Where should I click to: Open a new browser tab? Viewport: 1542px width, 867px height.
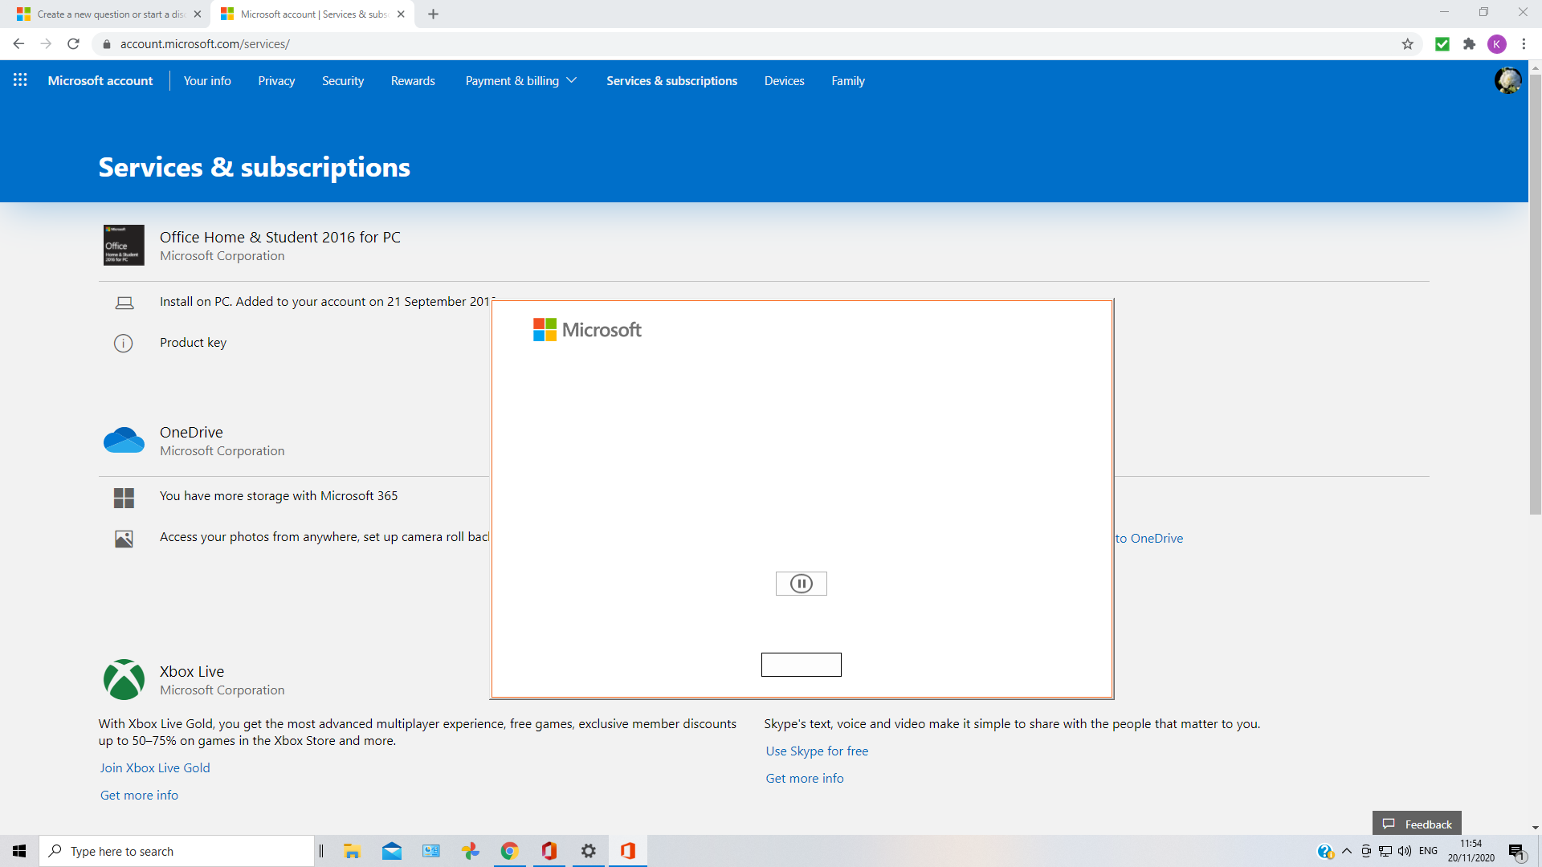tap(433, 14)
